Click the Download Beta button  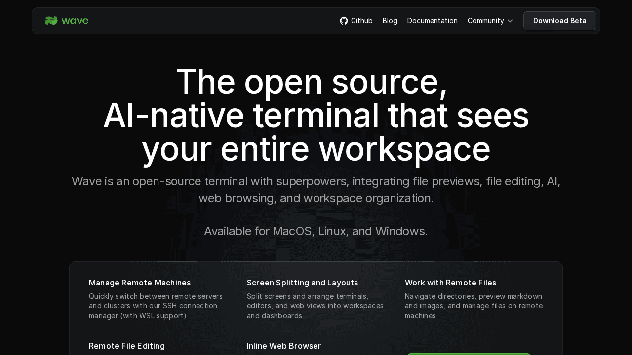(560, 21)
